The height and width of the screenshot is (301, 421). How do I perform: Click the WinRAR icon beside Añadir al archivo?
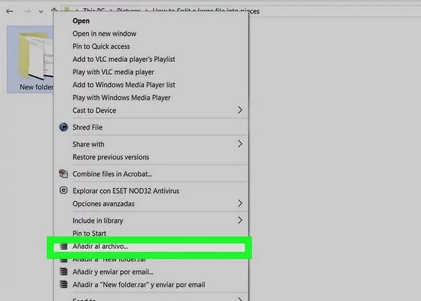click(64, 247)
